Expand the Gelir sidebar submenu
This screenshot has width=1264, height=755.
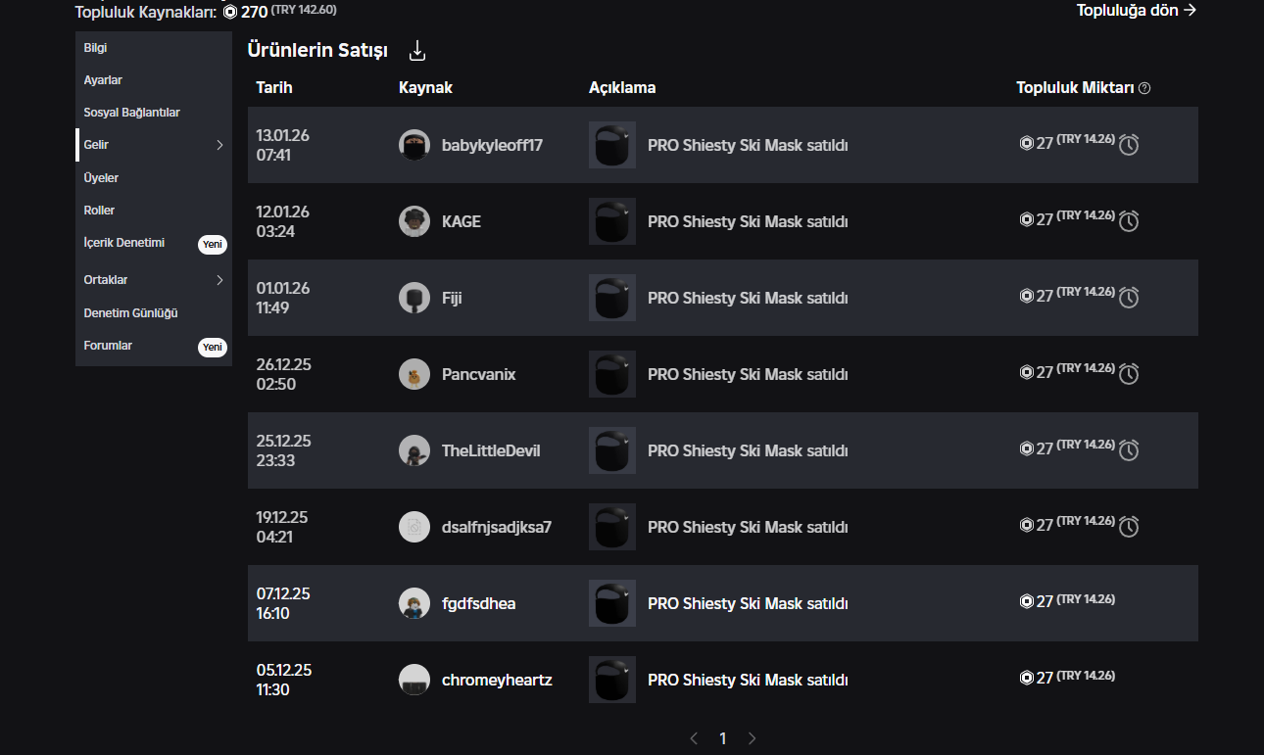point(219,145)
